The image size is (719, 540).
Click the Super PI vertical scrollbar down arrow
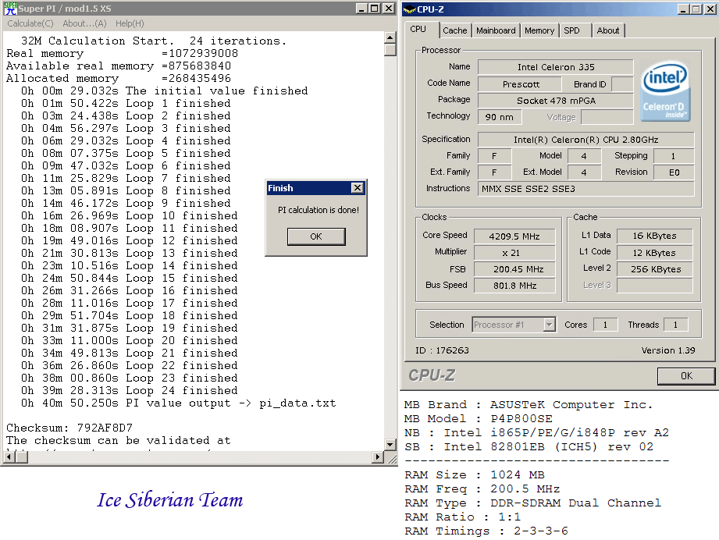click(390, 444)
